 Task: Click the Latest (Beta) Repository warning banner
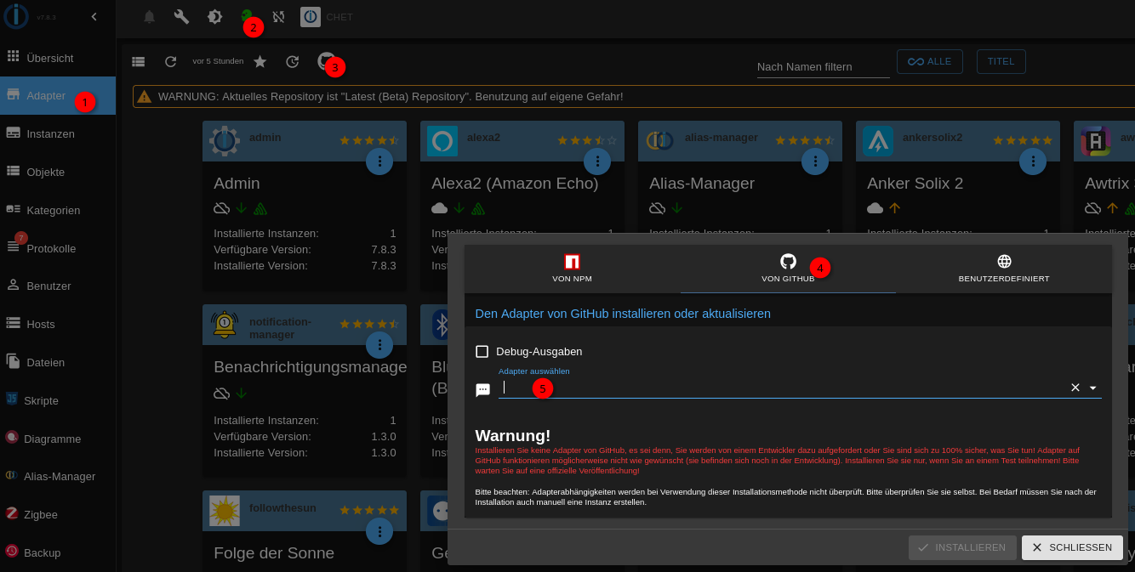[634, 96]
